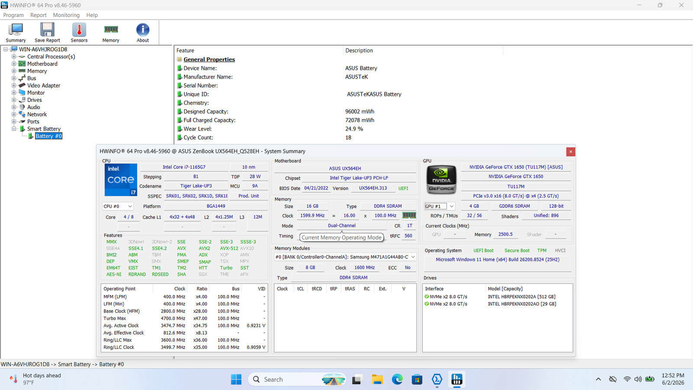693x390 pixels.
Task: Click the NVIDIA GeForce logo
Action: tap(441, 179)
